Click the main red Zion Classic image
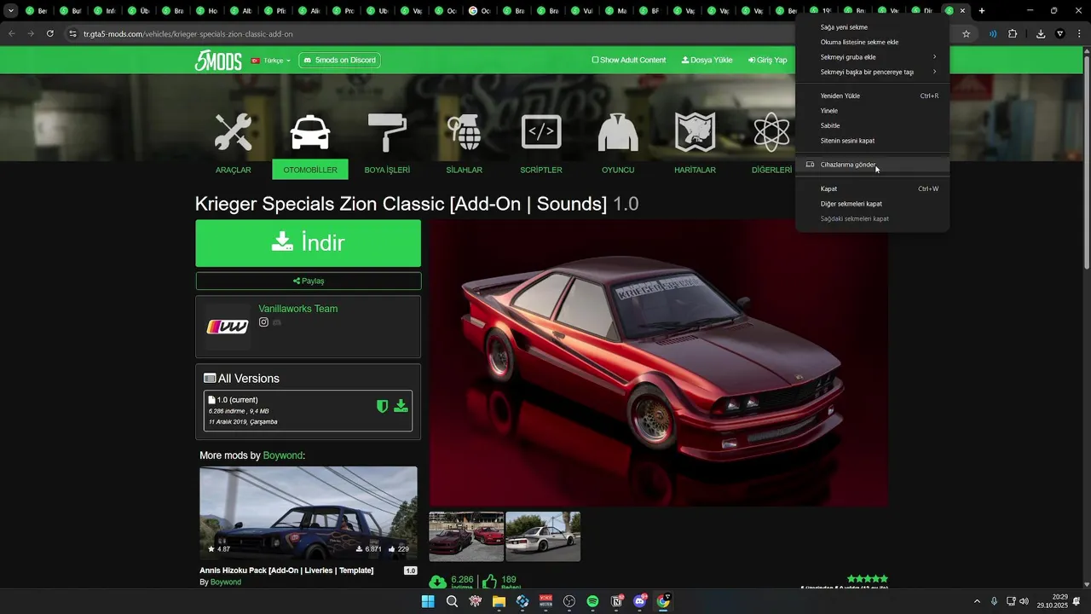 click(x=659, y=363)
